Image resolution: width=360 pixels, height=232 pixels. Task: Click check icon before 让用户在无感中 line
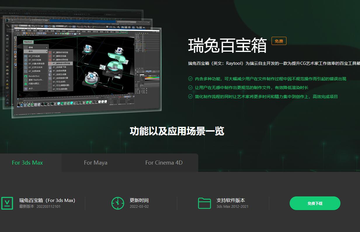[x=190, y=88]
